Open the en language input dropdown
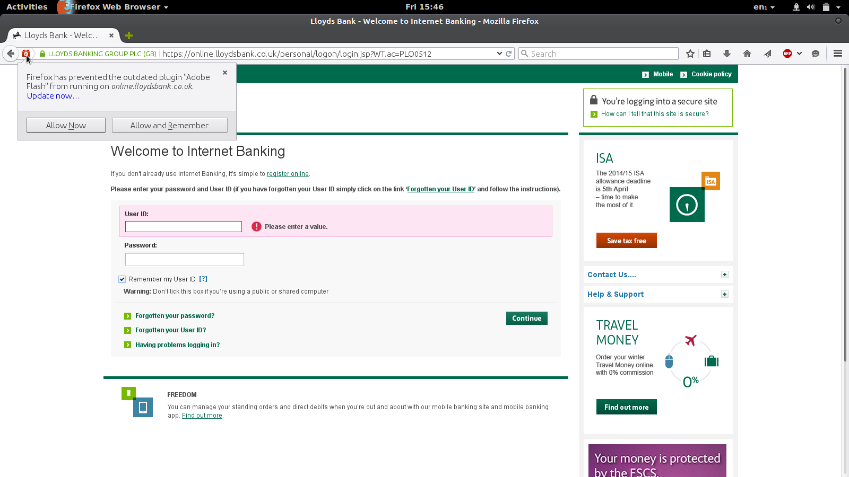Viewport: 849px width, 477px height. [764, 7]
